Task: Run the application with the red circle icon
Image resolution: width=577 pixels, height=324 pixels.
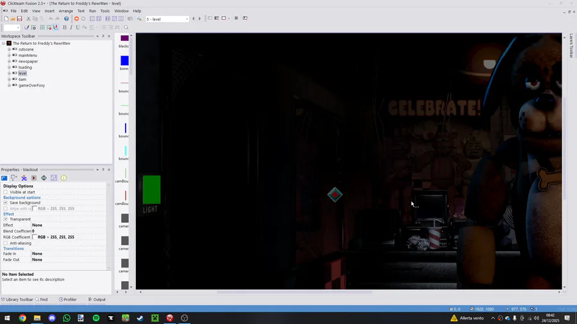Action: point(76,19)
